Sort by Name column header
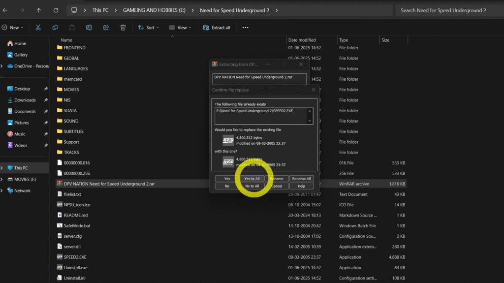Image resolution: width=504 pixels, height=283 pixels. [x=66, y=40]
